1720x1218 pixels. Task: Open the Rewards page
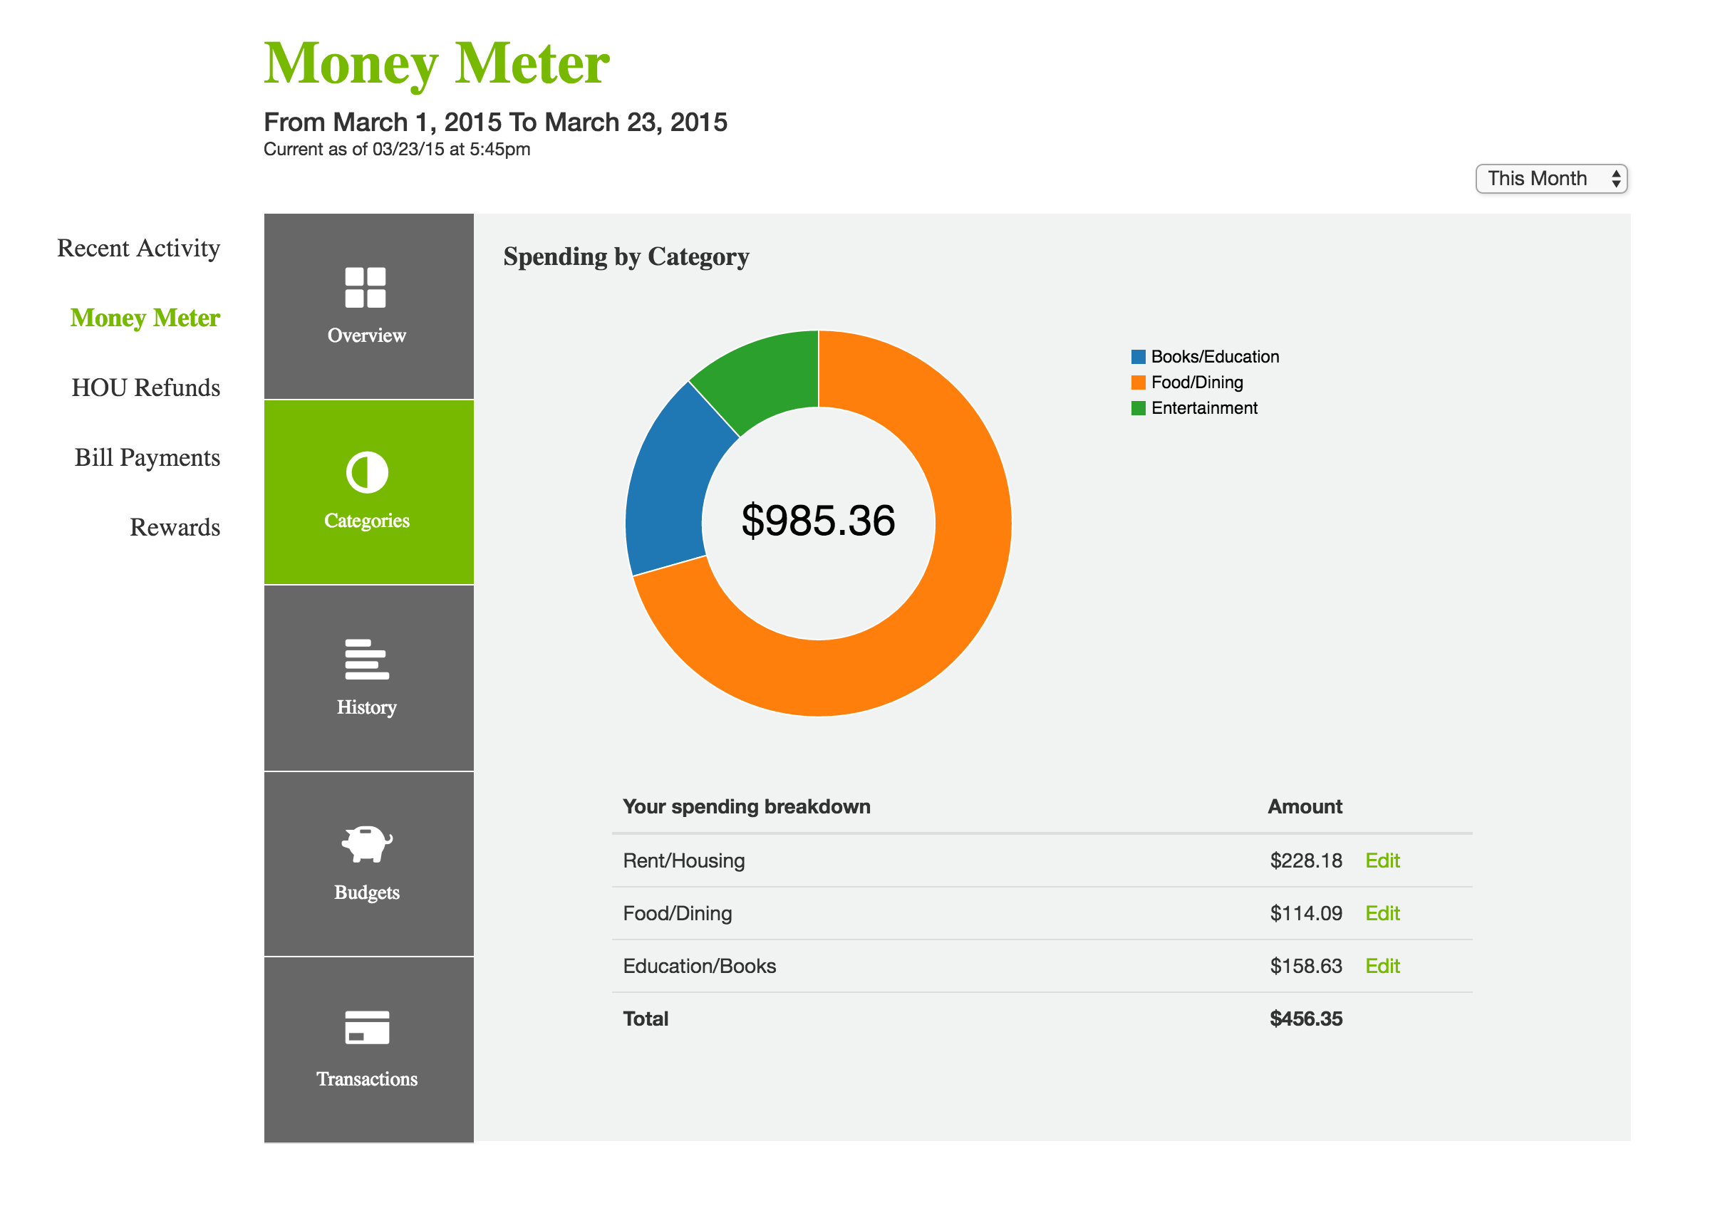coord(174,527)
